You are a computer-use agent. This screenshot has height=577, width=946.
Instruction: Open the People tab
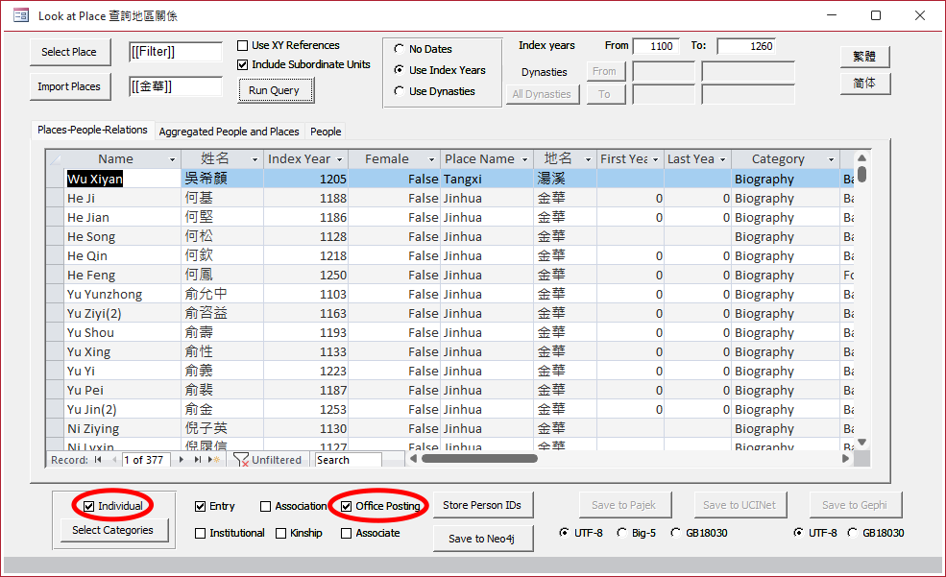pos(326,132)
